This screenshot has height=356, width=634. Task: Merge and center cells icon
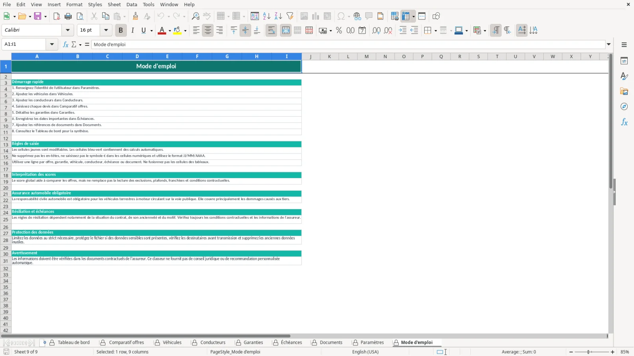click(x=286, y=30)
